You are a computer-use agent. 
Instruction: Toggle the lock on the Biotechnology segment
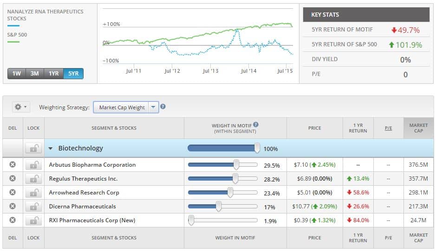pos(33,149)
